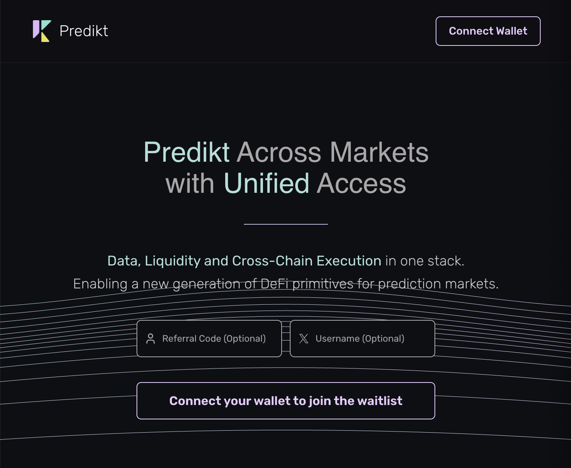Click the X (Twitter) icon in the username field
This screenshot has width=571, height=468.
[304, 339]
